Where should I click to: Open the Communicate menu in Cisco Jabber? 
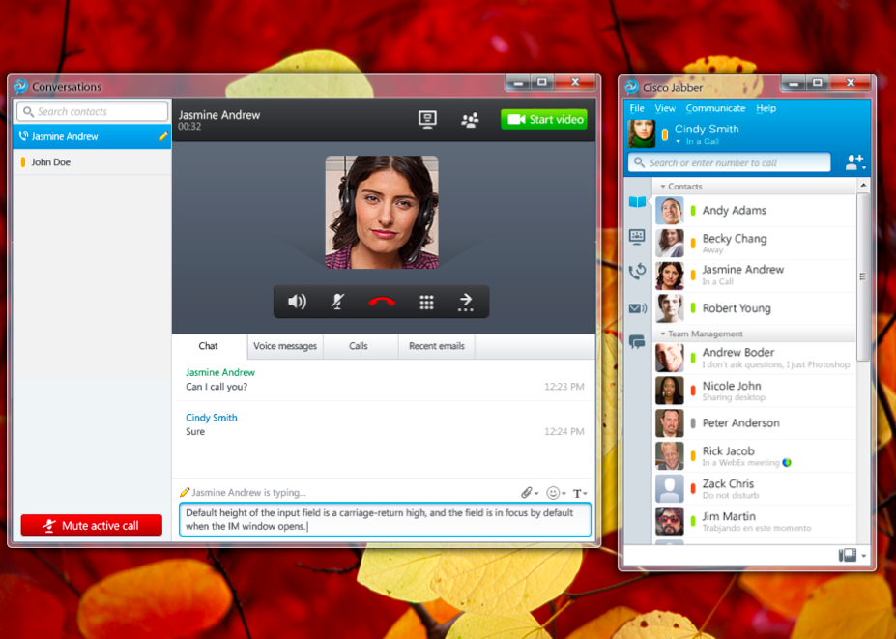[715, 108]
